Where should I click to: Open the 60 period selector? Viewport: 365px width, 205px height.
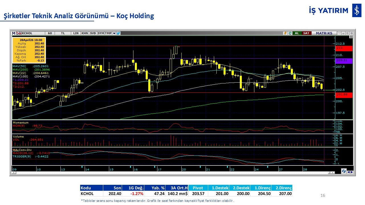50,33
